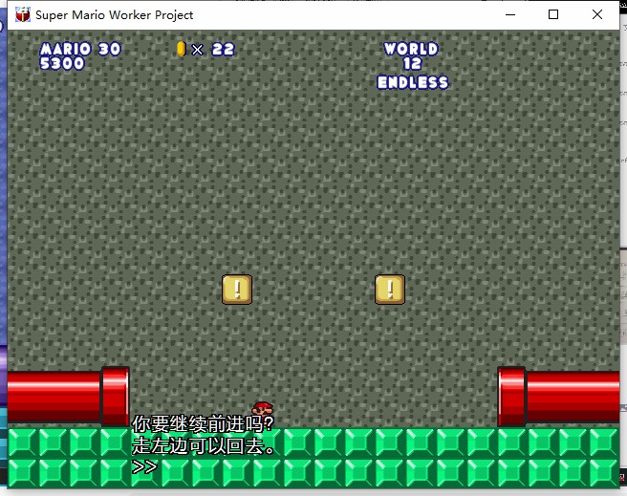The image size is (627, 496).
Task: Click the dialog text '你要继续前进吗?'
Action: pos(204,424)
